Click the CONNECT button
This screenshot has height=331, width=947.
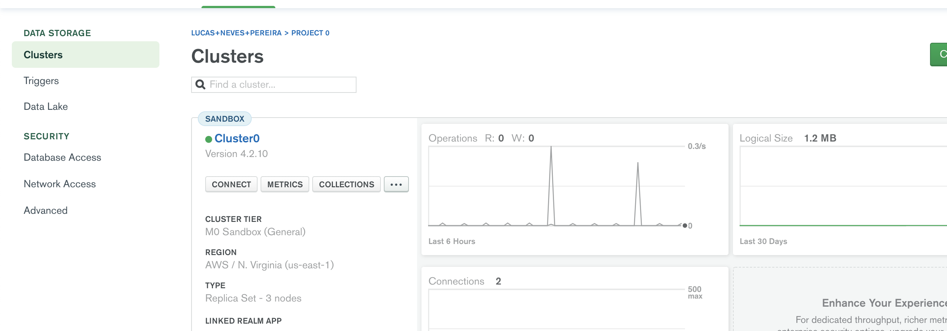tap(231, 184)
